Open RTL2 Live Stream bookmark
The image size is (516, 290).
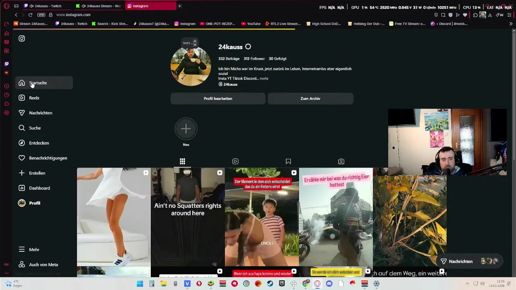283,24
